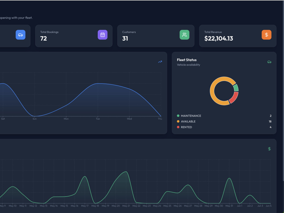Select the red RENTED legend dot

coord(178,127)
